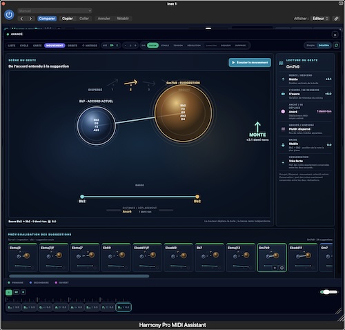Click the blue Bb7 current chord sphere
The width and height of the screenshot is (345, 330).
click(x=96, y=126)
